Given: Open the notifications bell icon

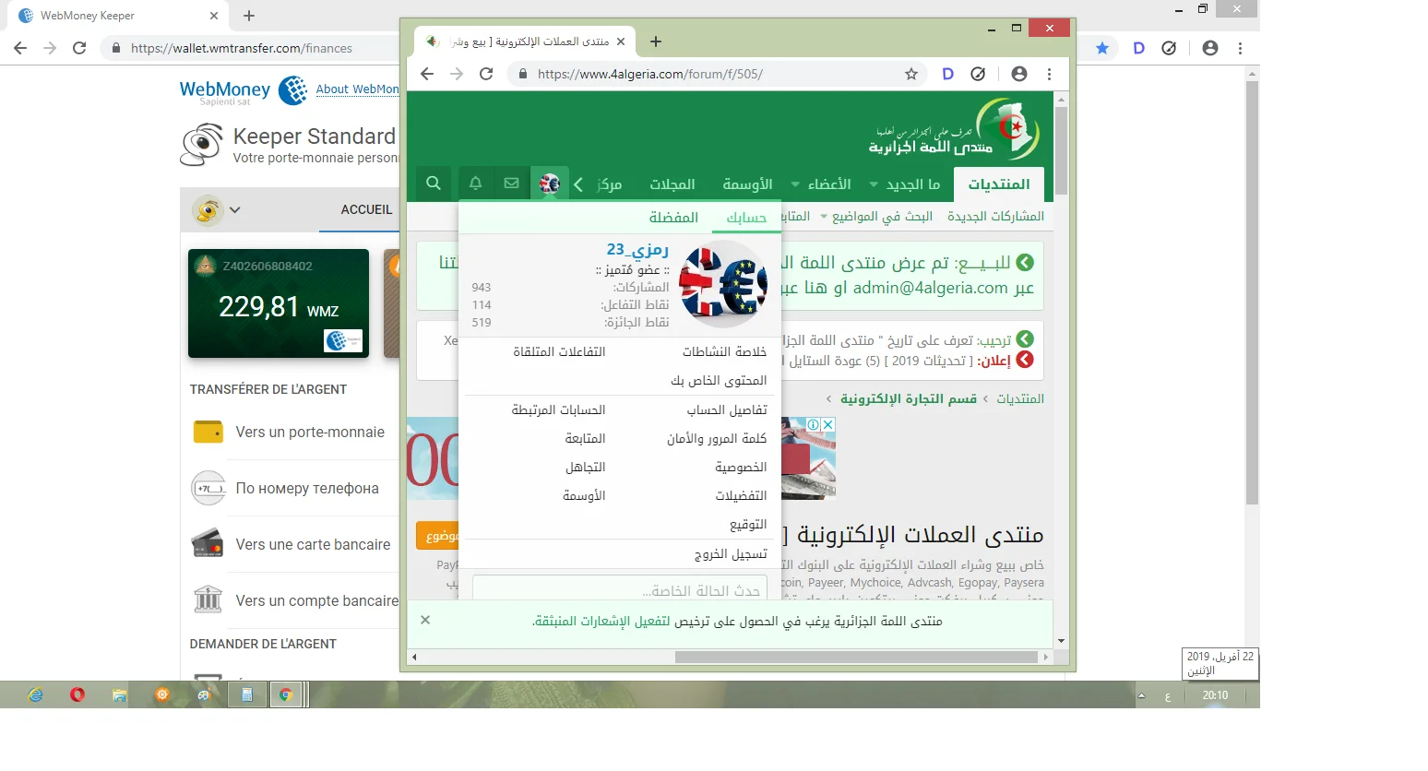Looking at the screenshot, I should click(x=476, y=184).
